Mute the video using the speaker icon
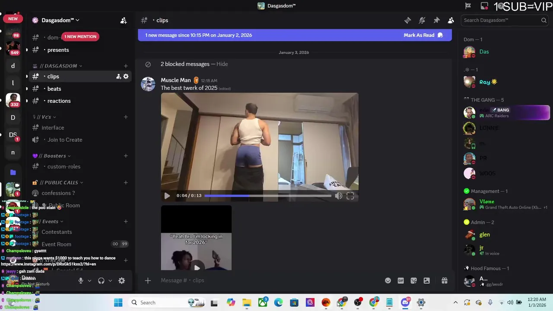Screen dimensions: 553x311 pos(338,196)
